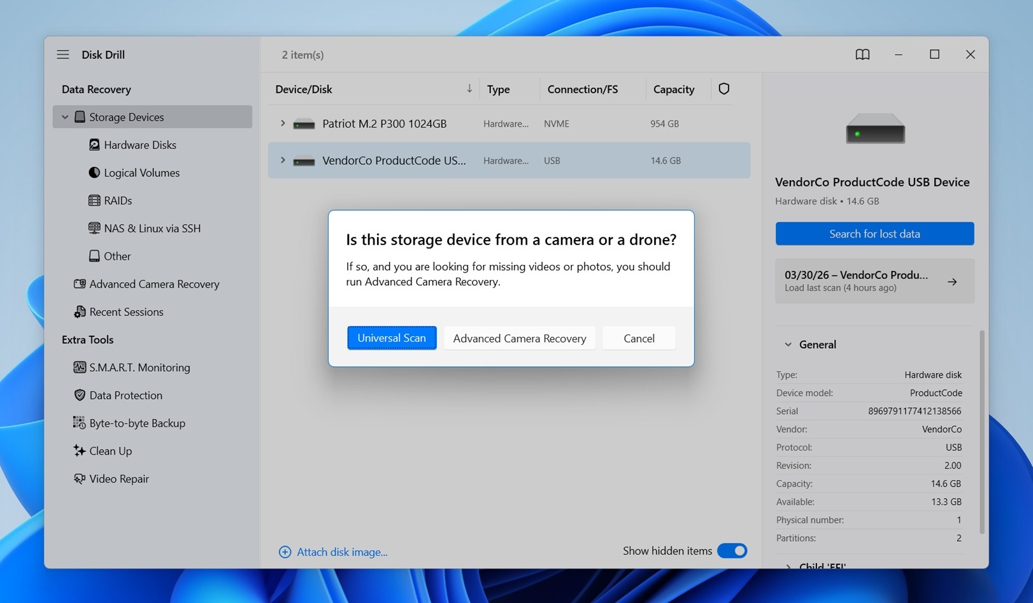Open the help book icon in title bar

pos(862,55)
